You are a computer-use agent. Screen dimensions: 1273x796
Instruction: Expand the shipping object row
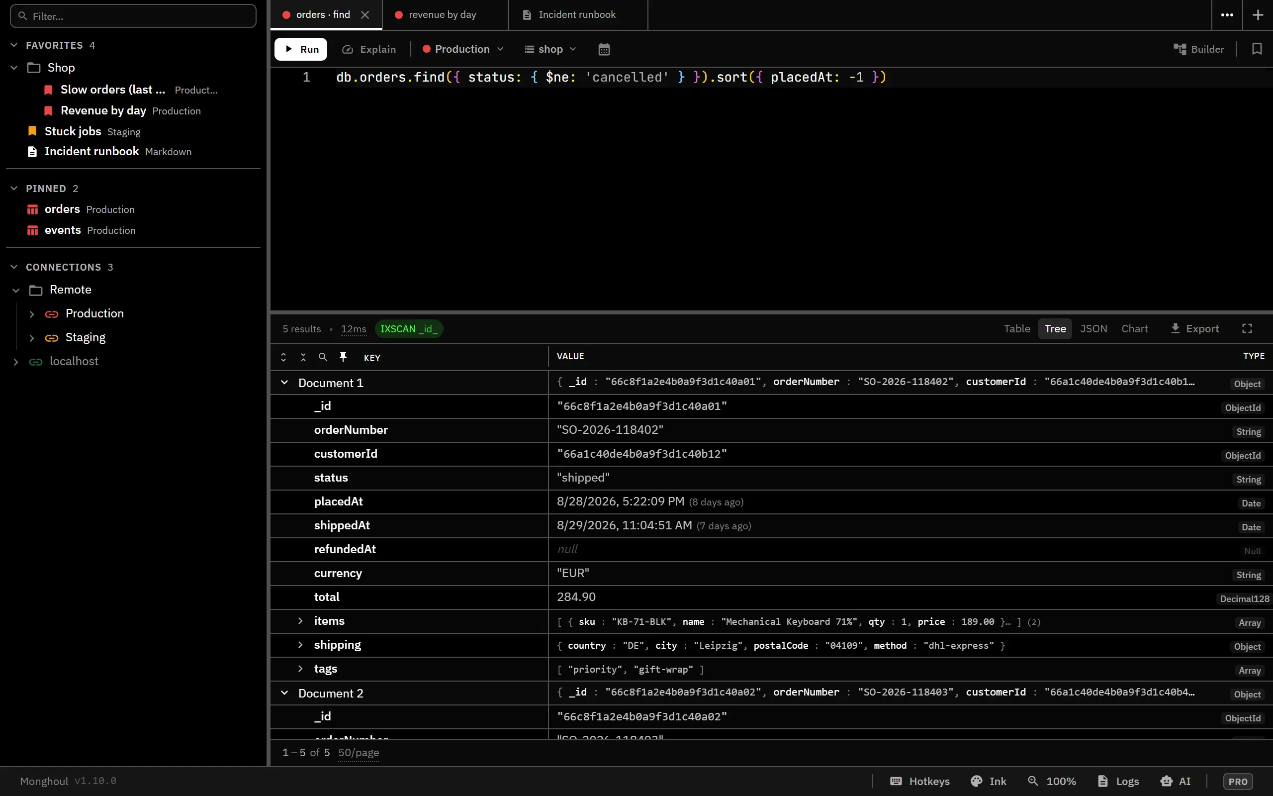click(x=300, y=645)
